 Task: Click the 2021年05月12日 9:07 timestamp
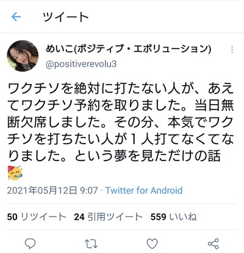coord(52,190)
